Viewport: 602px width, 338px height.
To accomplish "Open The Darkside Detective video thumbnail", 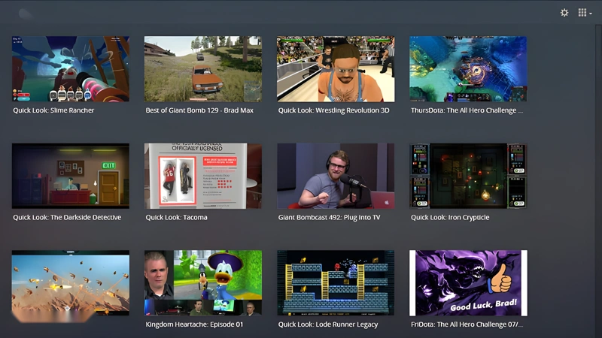I will [71, 176].
